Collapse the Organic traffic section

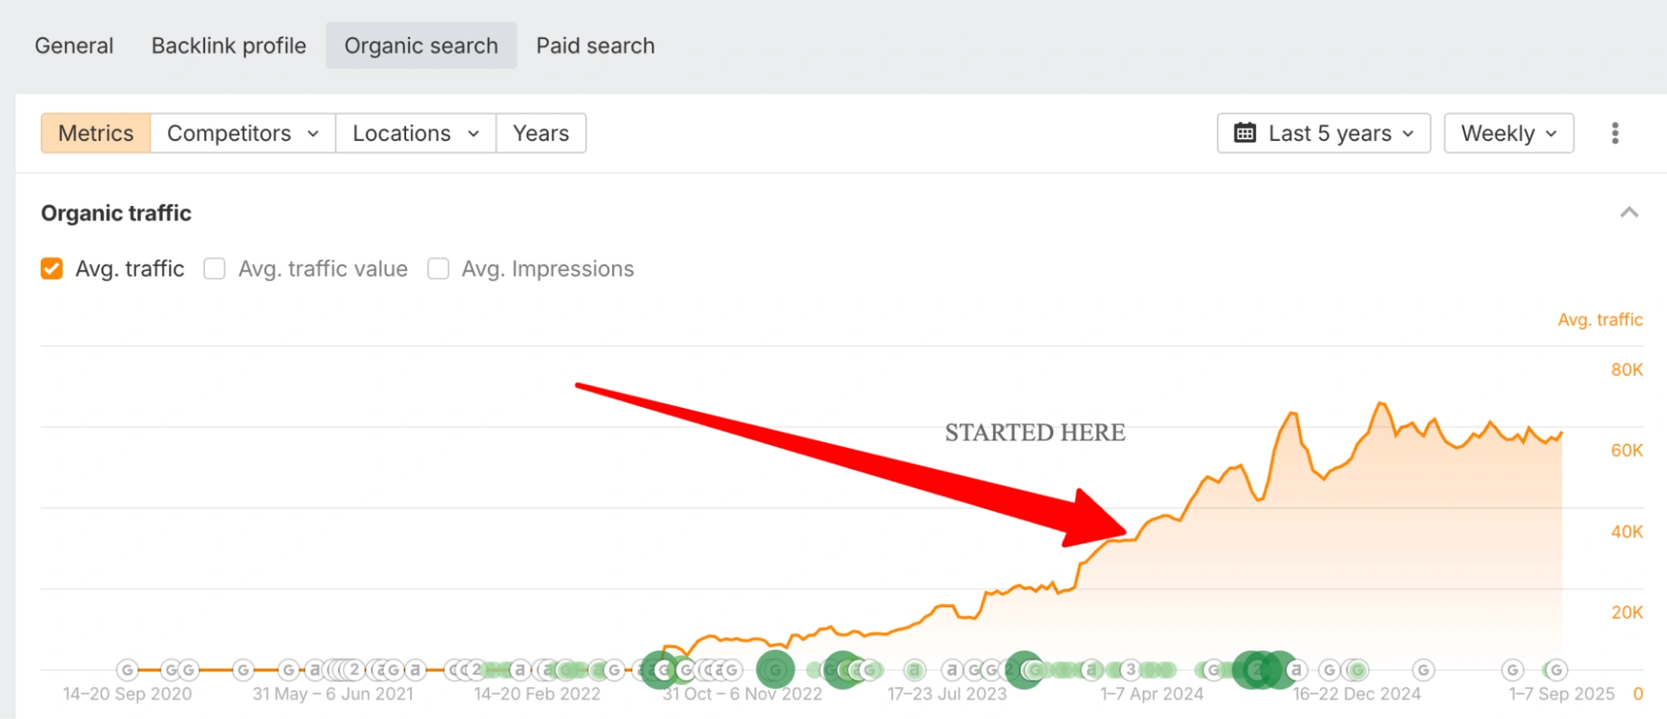pyautogui.click(x=1628, y=213)
